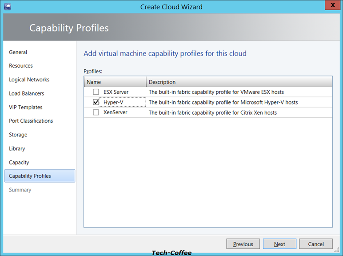
Task: Check the ESX Server profile checkbox
Action: pyautogui.click(x=96, y=92)
